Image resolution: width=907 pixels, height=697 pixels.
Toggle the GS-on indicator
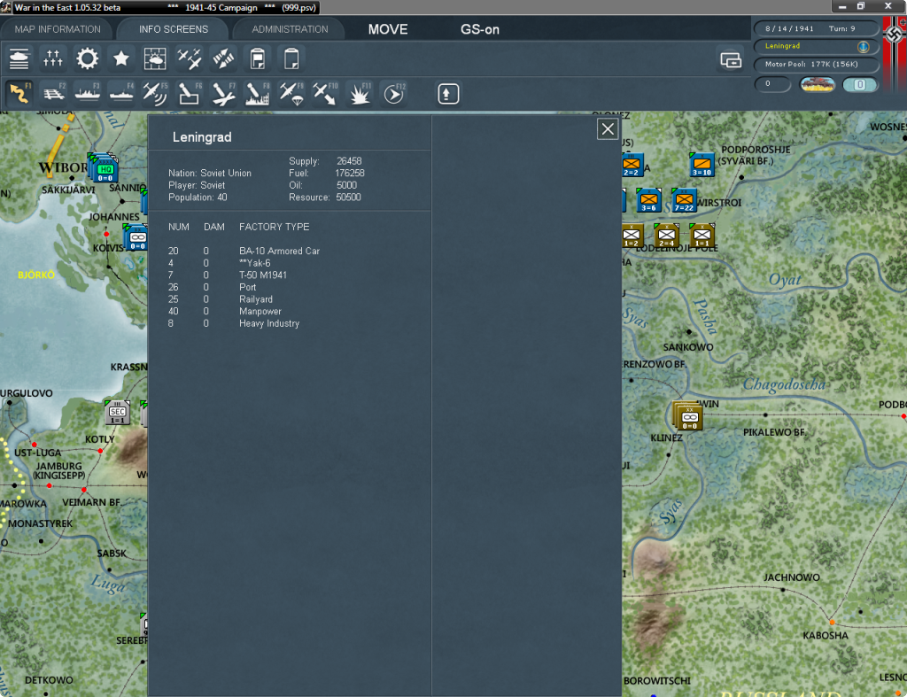point(479,29)
